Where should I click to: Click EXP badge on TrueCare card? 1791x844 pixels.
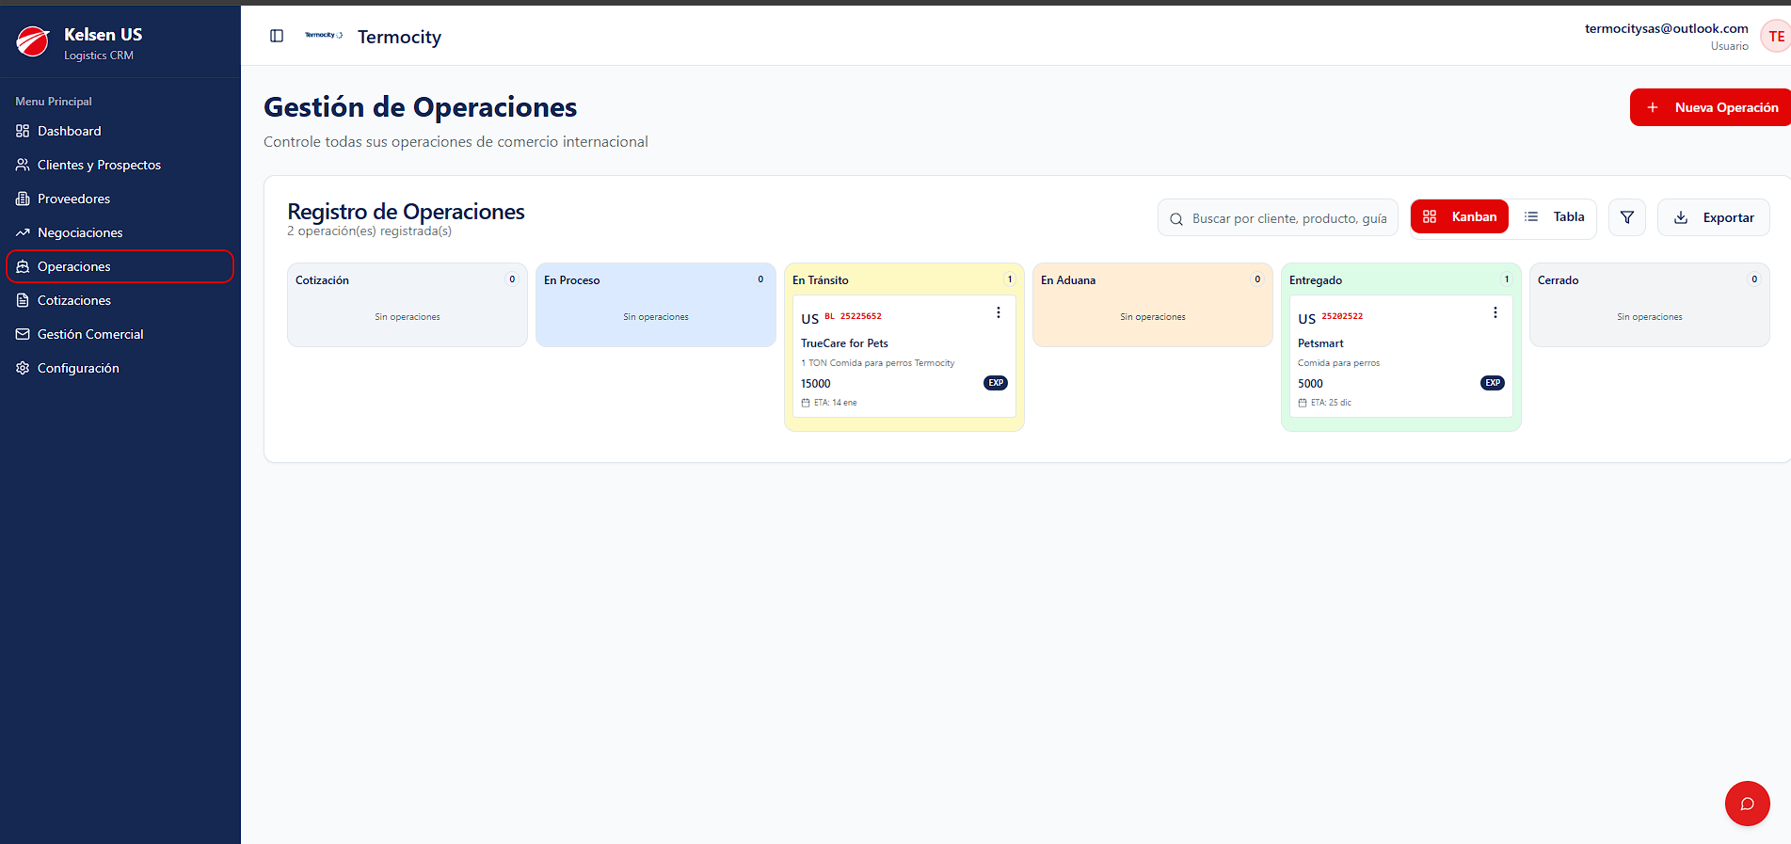pos(996,383)
